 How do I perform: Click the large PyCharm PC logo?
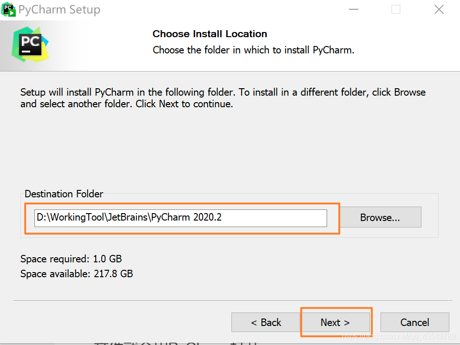coord(31,45)
